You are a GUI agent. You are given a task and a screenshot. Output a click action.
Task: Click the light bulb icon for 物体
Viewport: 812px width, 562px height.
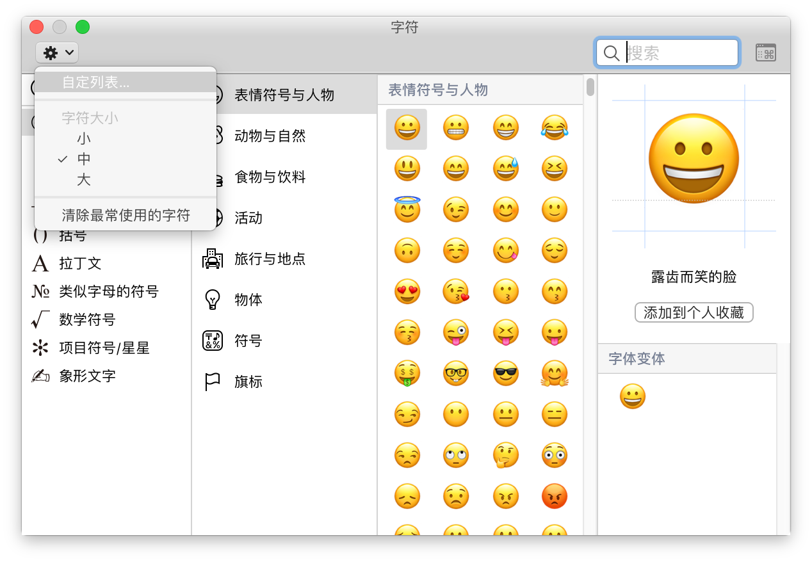[213, 300]
